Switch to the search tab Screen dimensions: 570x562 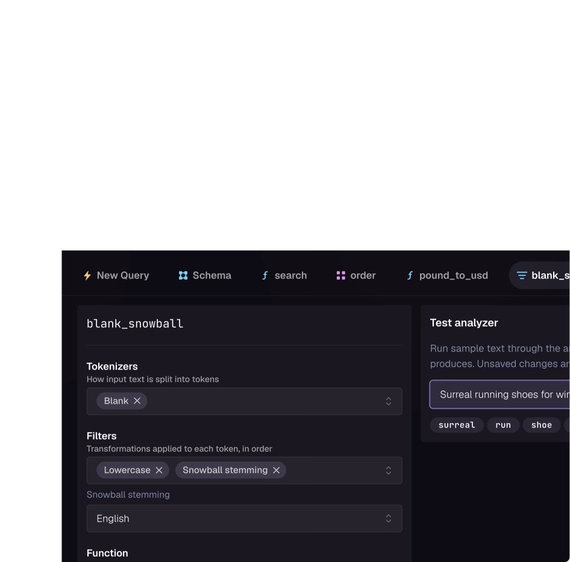tap(284, 276)
